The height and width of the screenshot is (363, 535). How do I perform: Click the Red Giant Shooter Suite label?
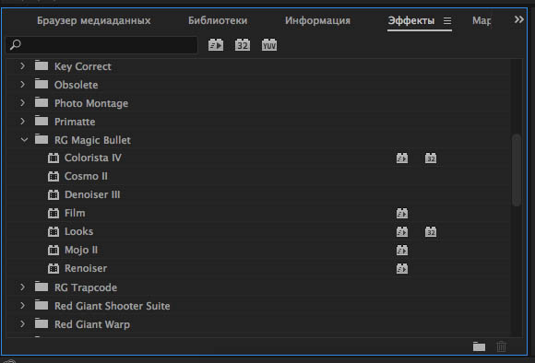click(113, 306)
